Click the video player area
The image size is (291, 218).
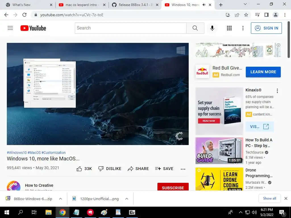[x=98, y=94]
